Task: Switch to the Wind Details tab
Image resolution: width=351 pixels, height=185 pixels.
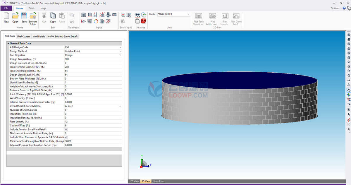Action: pyautogui.click(x=39, y=36)
